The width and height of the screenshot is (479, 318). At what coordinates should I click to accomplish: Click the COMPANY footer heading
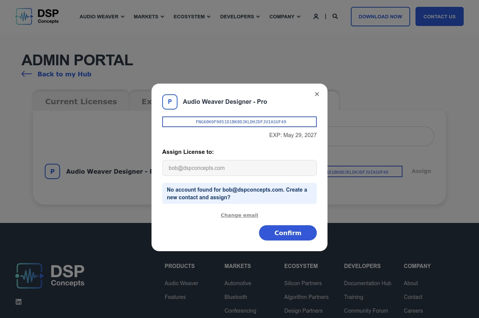click(x=417, y=266)
